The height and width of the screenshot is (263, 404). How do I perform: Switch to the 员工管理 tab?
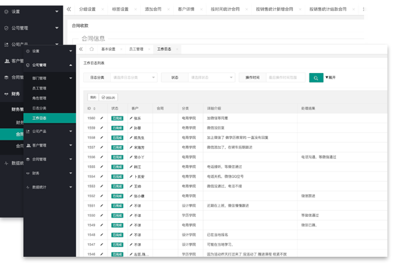[x=136, y=49]
